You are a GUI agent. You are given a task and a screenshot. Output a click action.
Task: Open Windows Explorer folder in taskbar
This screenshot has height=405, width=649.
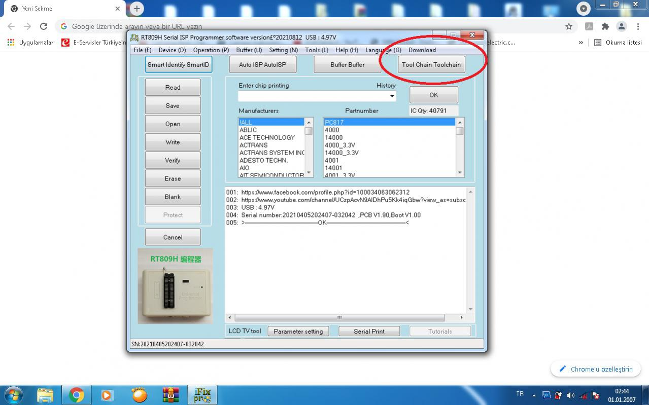tap(45, 394)
